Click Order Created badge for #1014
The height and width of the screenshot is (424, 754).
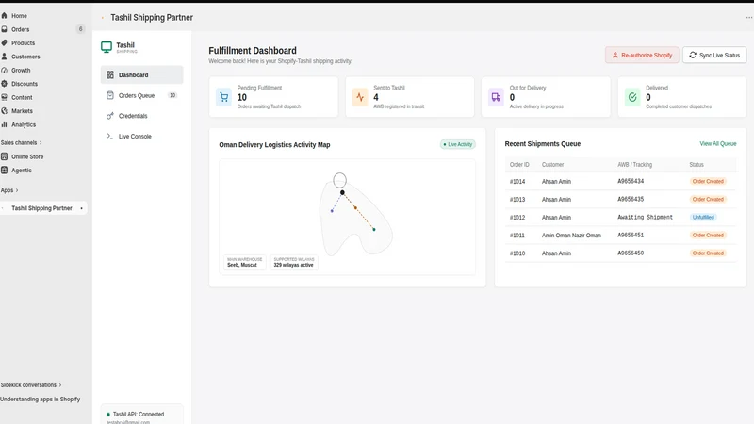click(x=708, y=181)
